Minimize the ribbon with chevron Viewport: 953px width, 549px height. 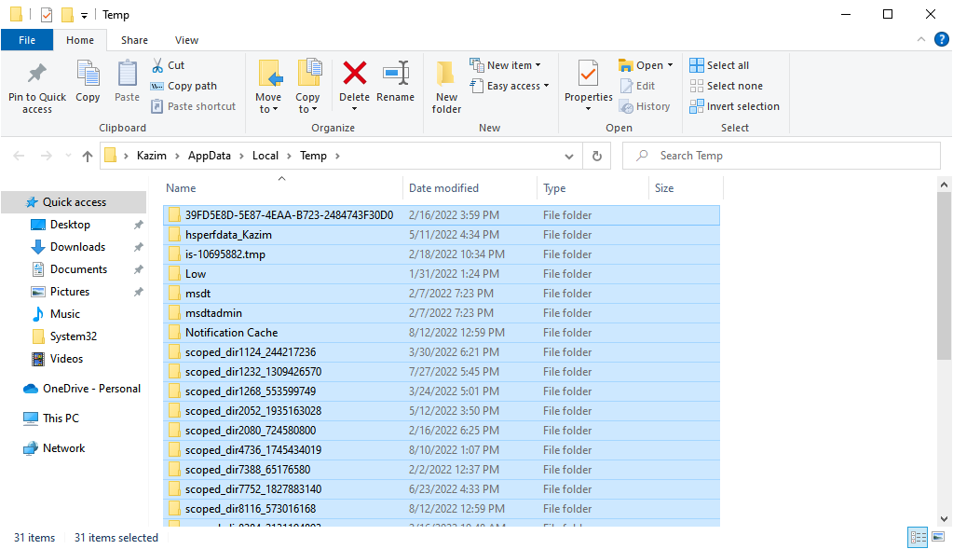tap(921, 39)
